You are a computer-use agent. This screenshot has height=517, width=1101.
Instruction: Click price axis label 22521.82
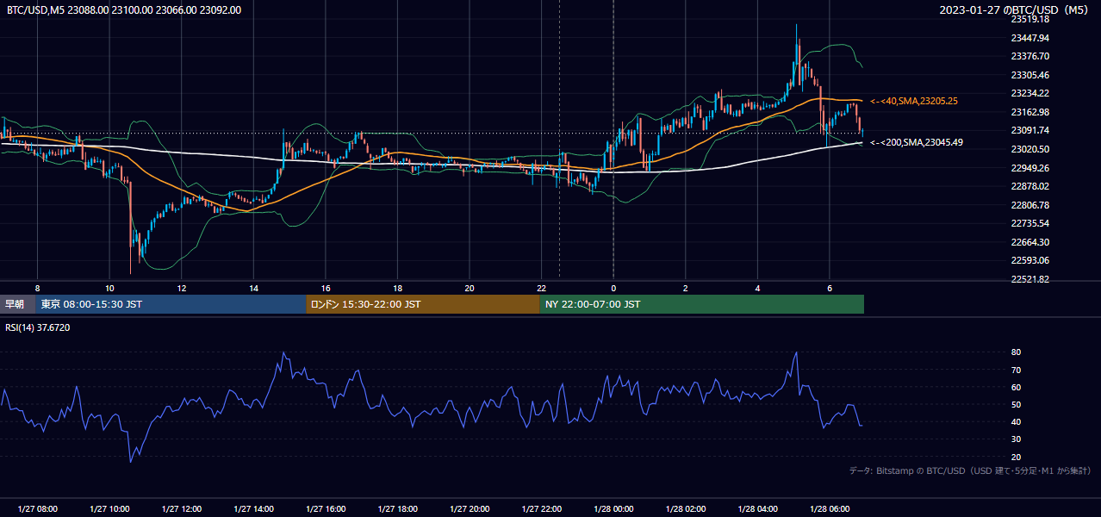click(1030, 279)
